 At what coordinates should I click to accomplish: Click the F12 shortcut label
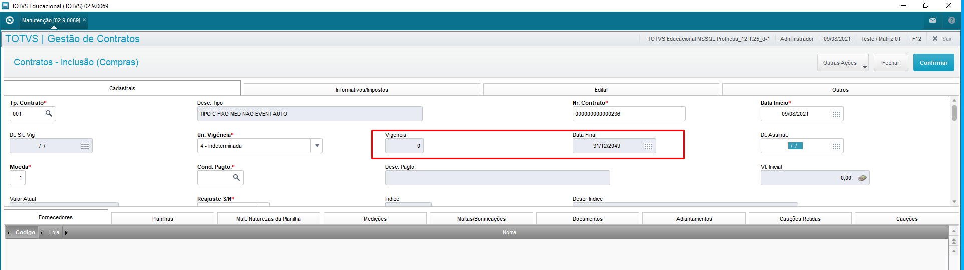pos(917,39)
